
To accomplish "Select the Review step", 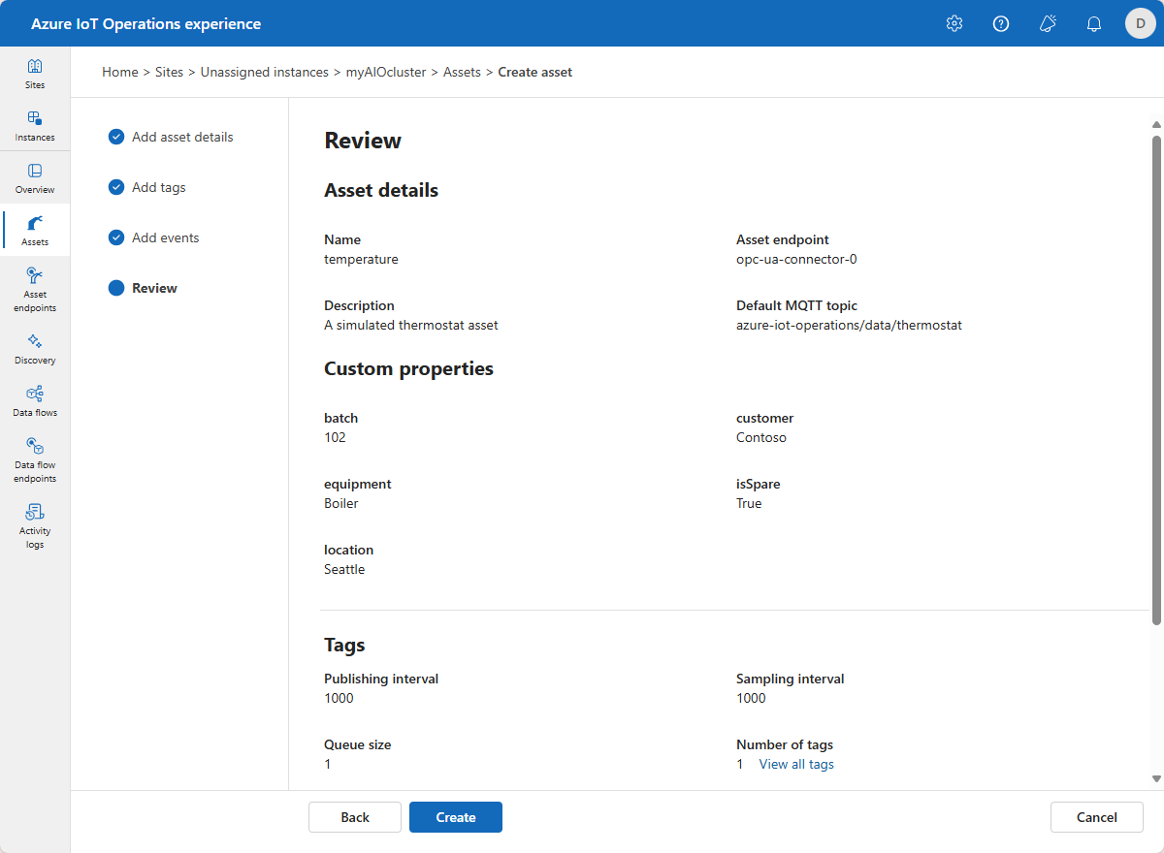I will point(144,288).
